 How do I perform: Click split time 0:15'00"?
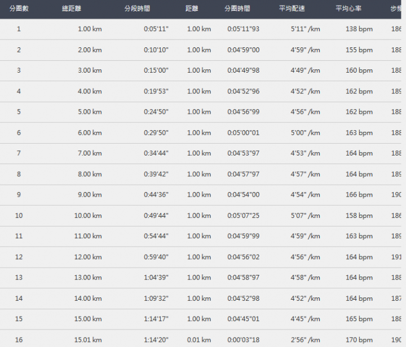[156, 70]
